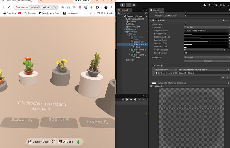230x148 pixels.
Task: Reload the browser page
Action: (x=9, y=7)
